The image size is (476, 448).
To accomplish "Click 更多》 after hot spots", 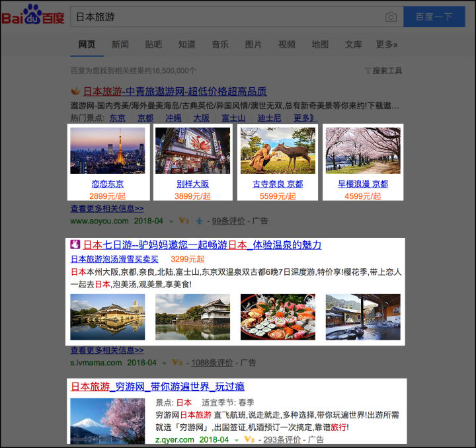I will (304, 118).
